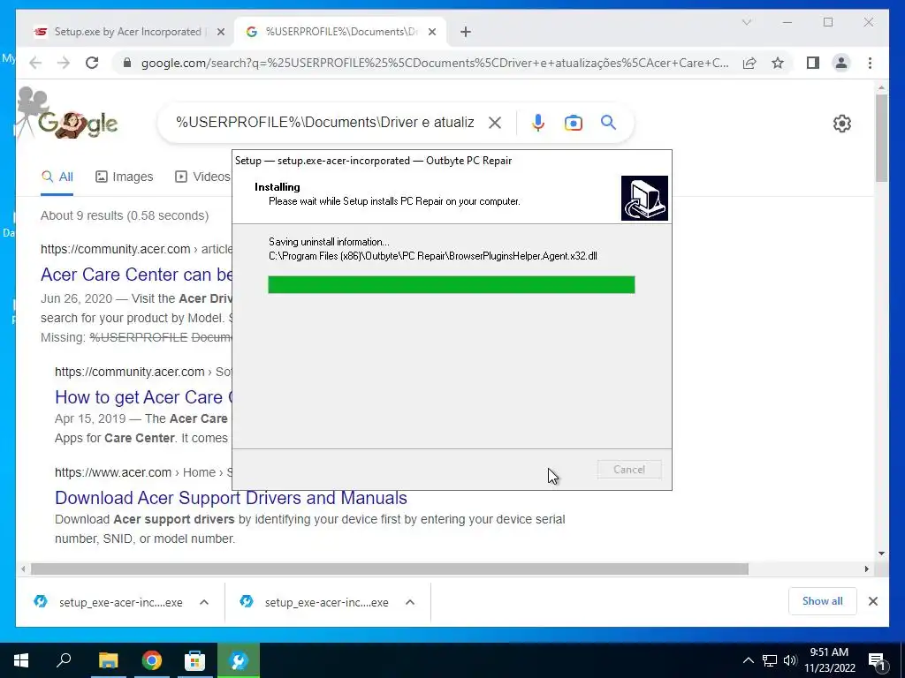Close the Setup.exe by Acer Incorporated tab
Viewport: 905px width, 678px height.
[220, 32]
